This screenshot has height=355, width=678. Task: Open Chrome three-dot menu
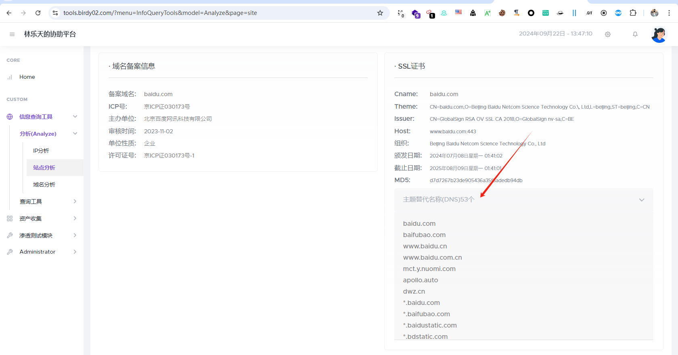pyautogui.click(x=669, y=13)
